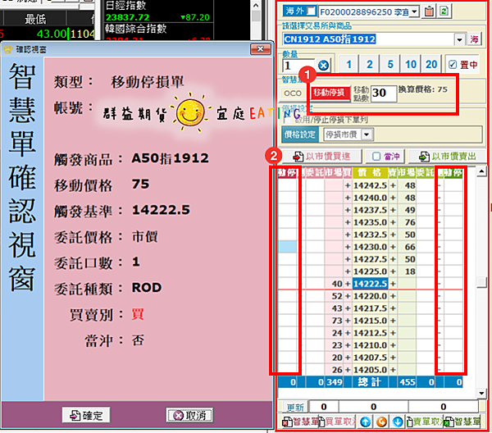Click price 14235.0 in the ladder
Image resolution: width=492 pixels, height=433 pixels.
tap(371, 222)
